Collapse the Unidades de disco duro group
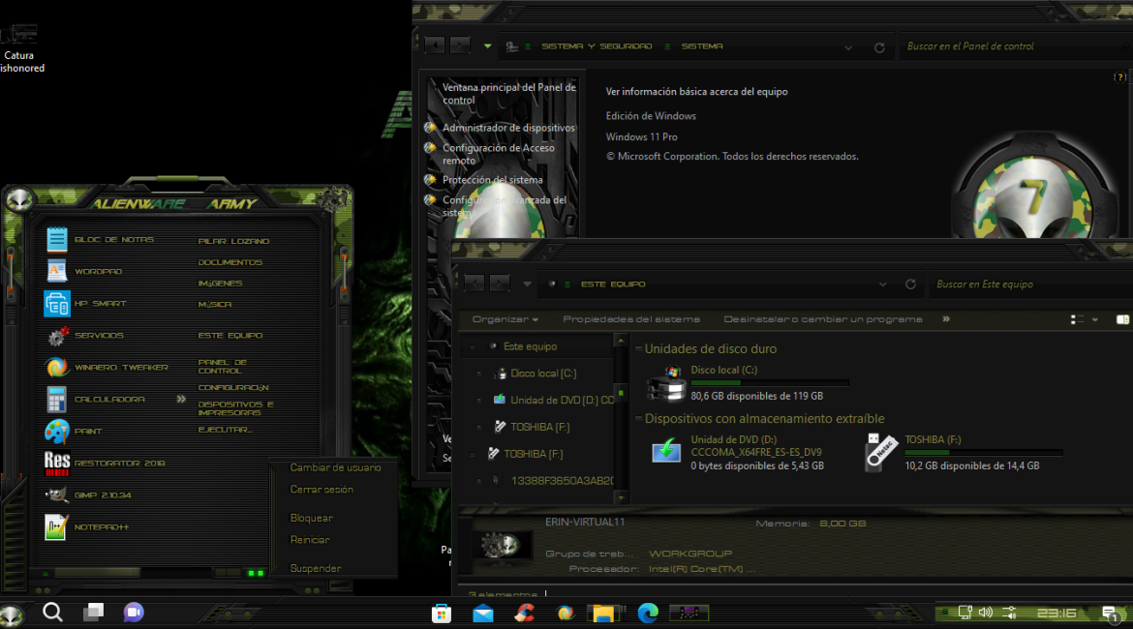 (x=637, y=349)
